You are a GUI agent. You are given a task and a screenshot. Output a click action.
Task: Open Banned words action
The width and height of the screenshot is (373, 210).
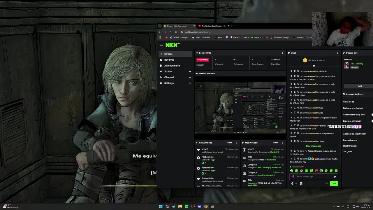click(x=350, y=140)
